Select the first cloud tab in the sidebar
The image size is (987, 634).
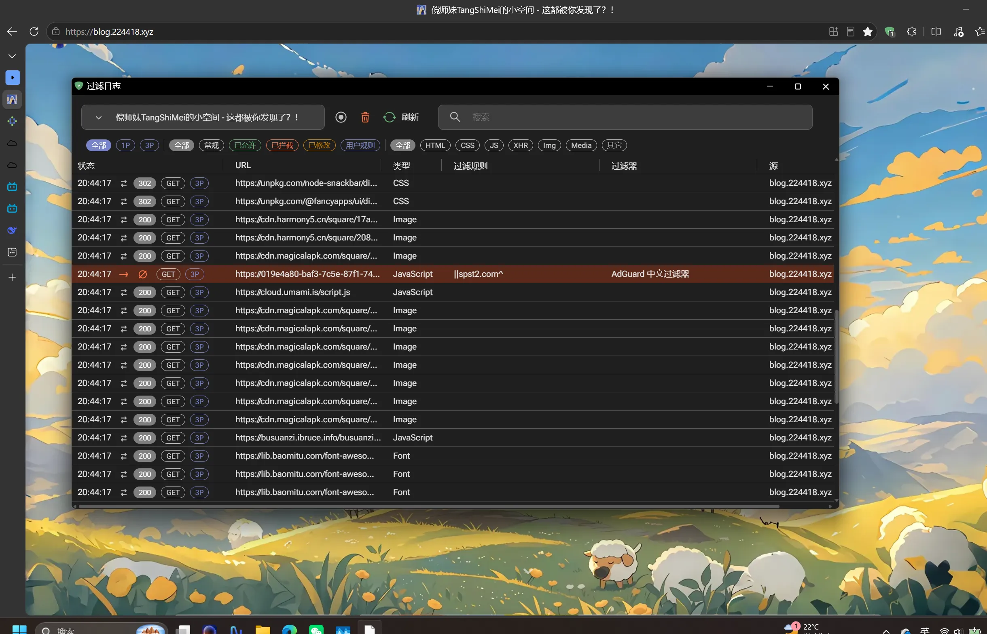tap(13, 143)
